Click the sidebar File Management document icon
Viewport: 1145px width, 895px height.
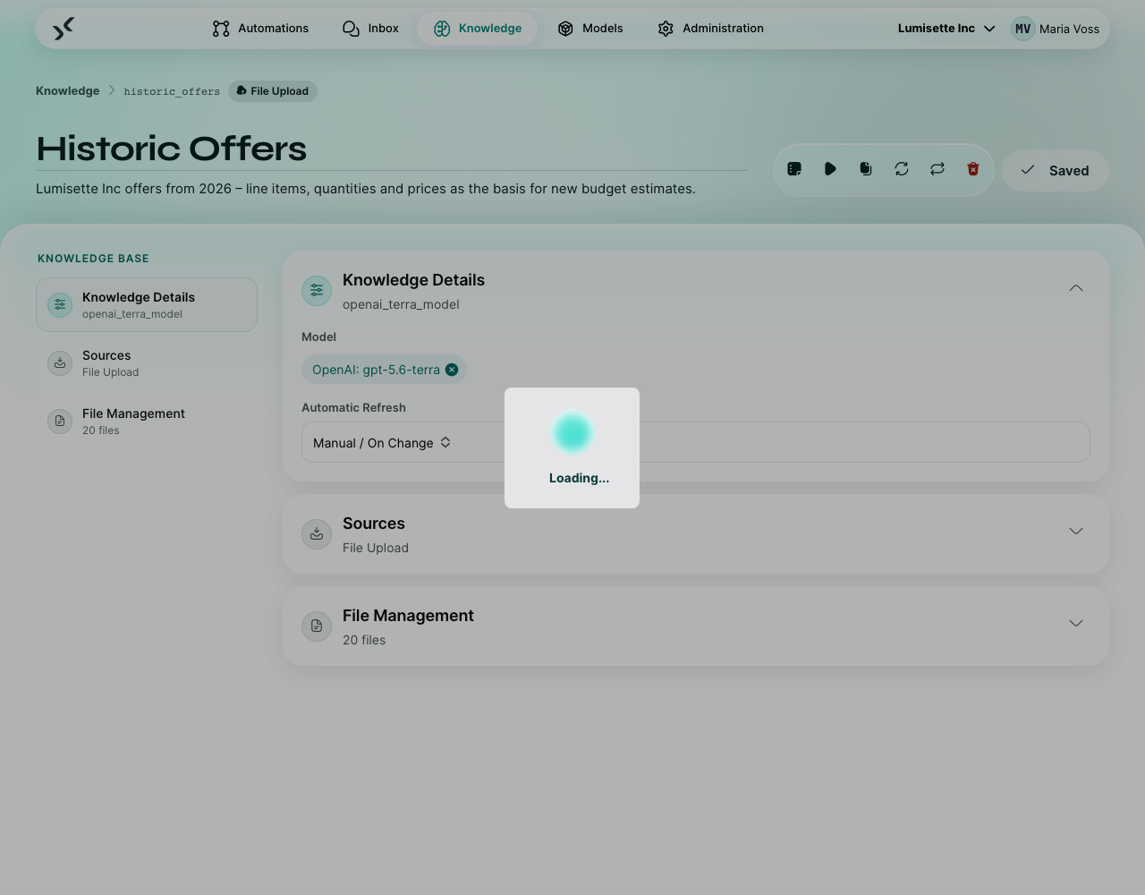click(60, 422)
